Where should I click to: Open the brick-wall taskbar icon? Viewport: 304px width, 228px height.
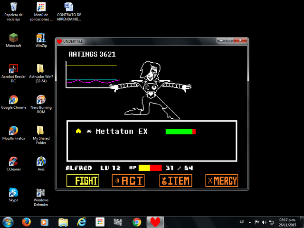[118, 222]
